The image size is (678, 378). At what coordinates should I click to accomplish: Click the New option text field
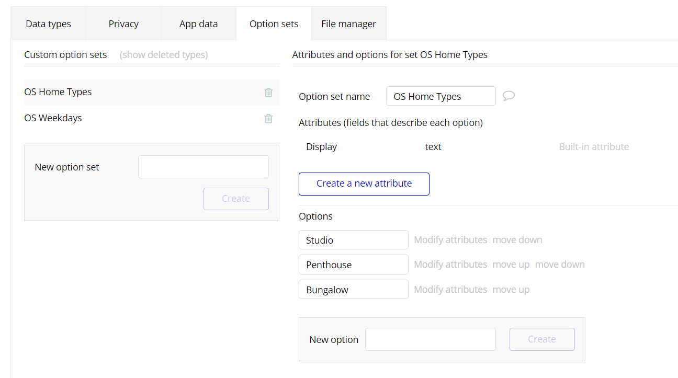click(x=430, y=339)
